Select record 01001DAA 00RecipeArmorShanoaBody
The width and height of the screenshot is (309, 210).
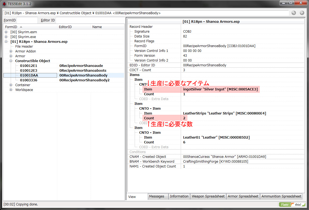tap(64, 75)
